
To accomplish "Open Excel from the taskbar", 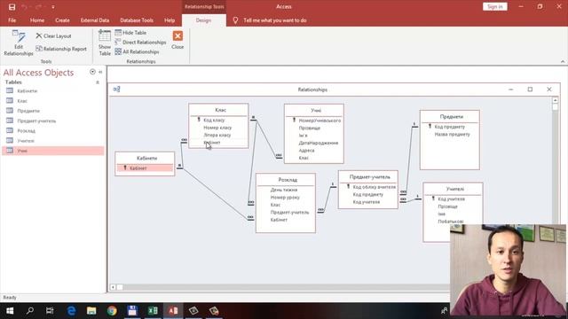I will click(x=153, y=311).
